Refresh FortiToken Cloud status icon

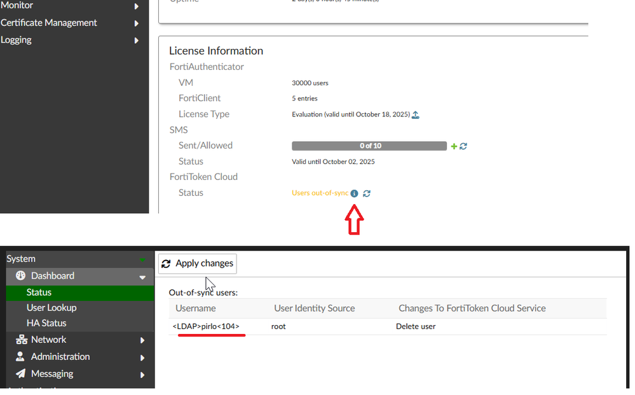coord(367,193)
